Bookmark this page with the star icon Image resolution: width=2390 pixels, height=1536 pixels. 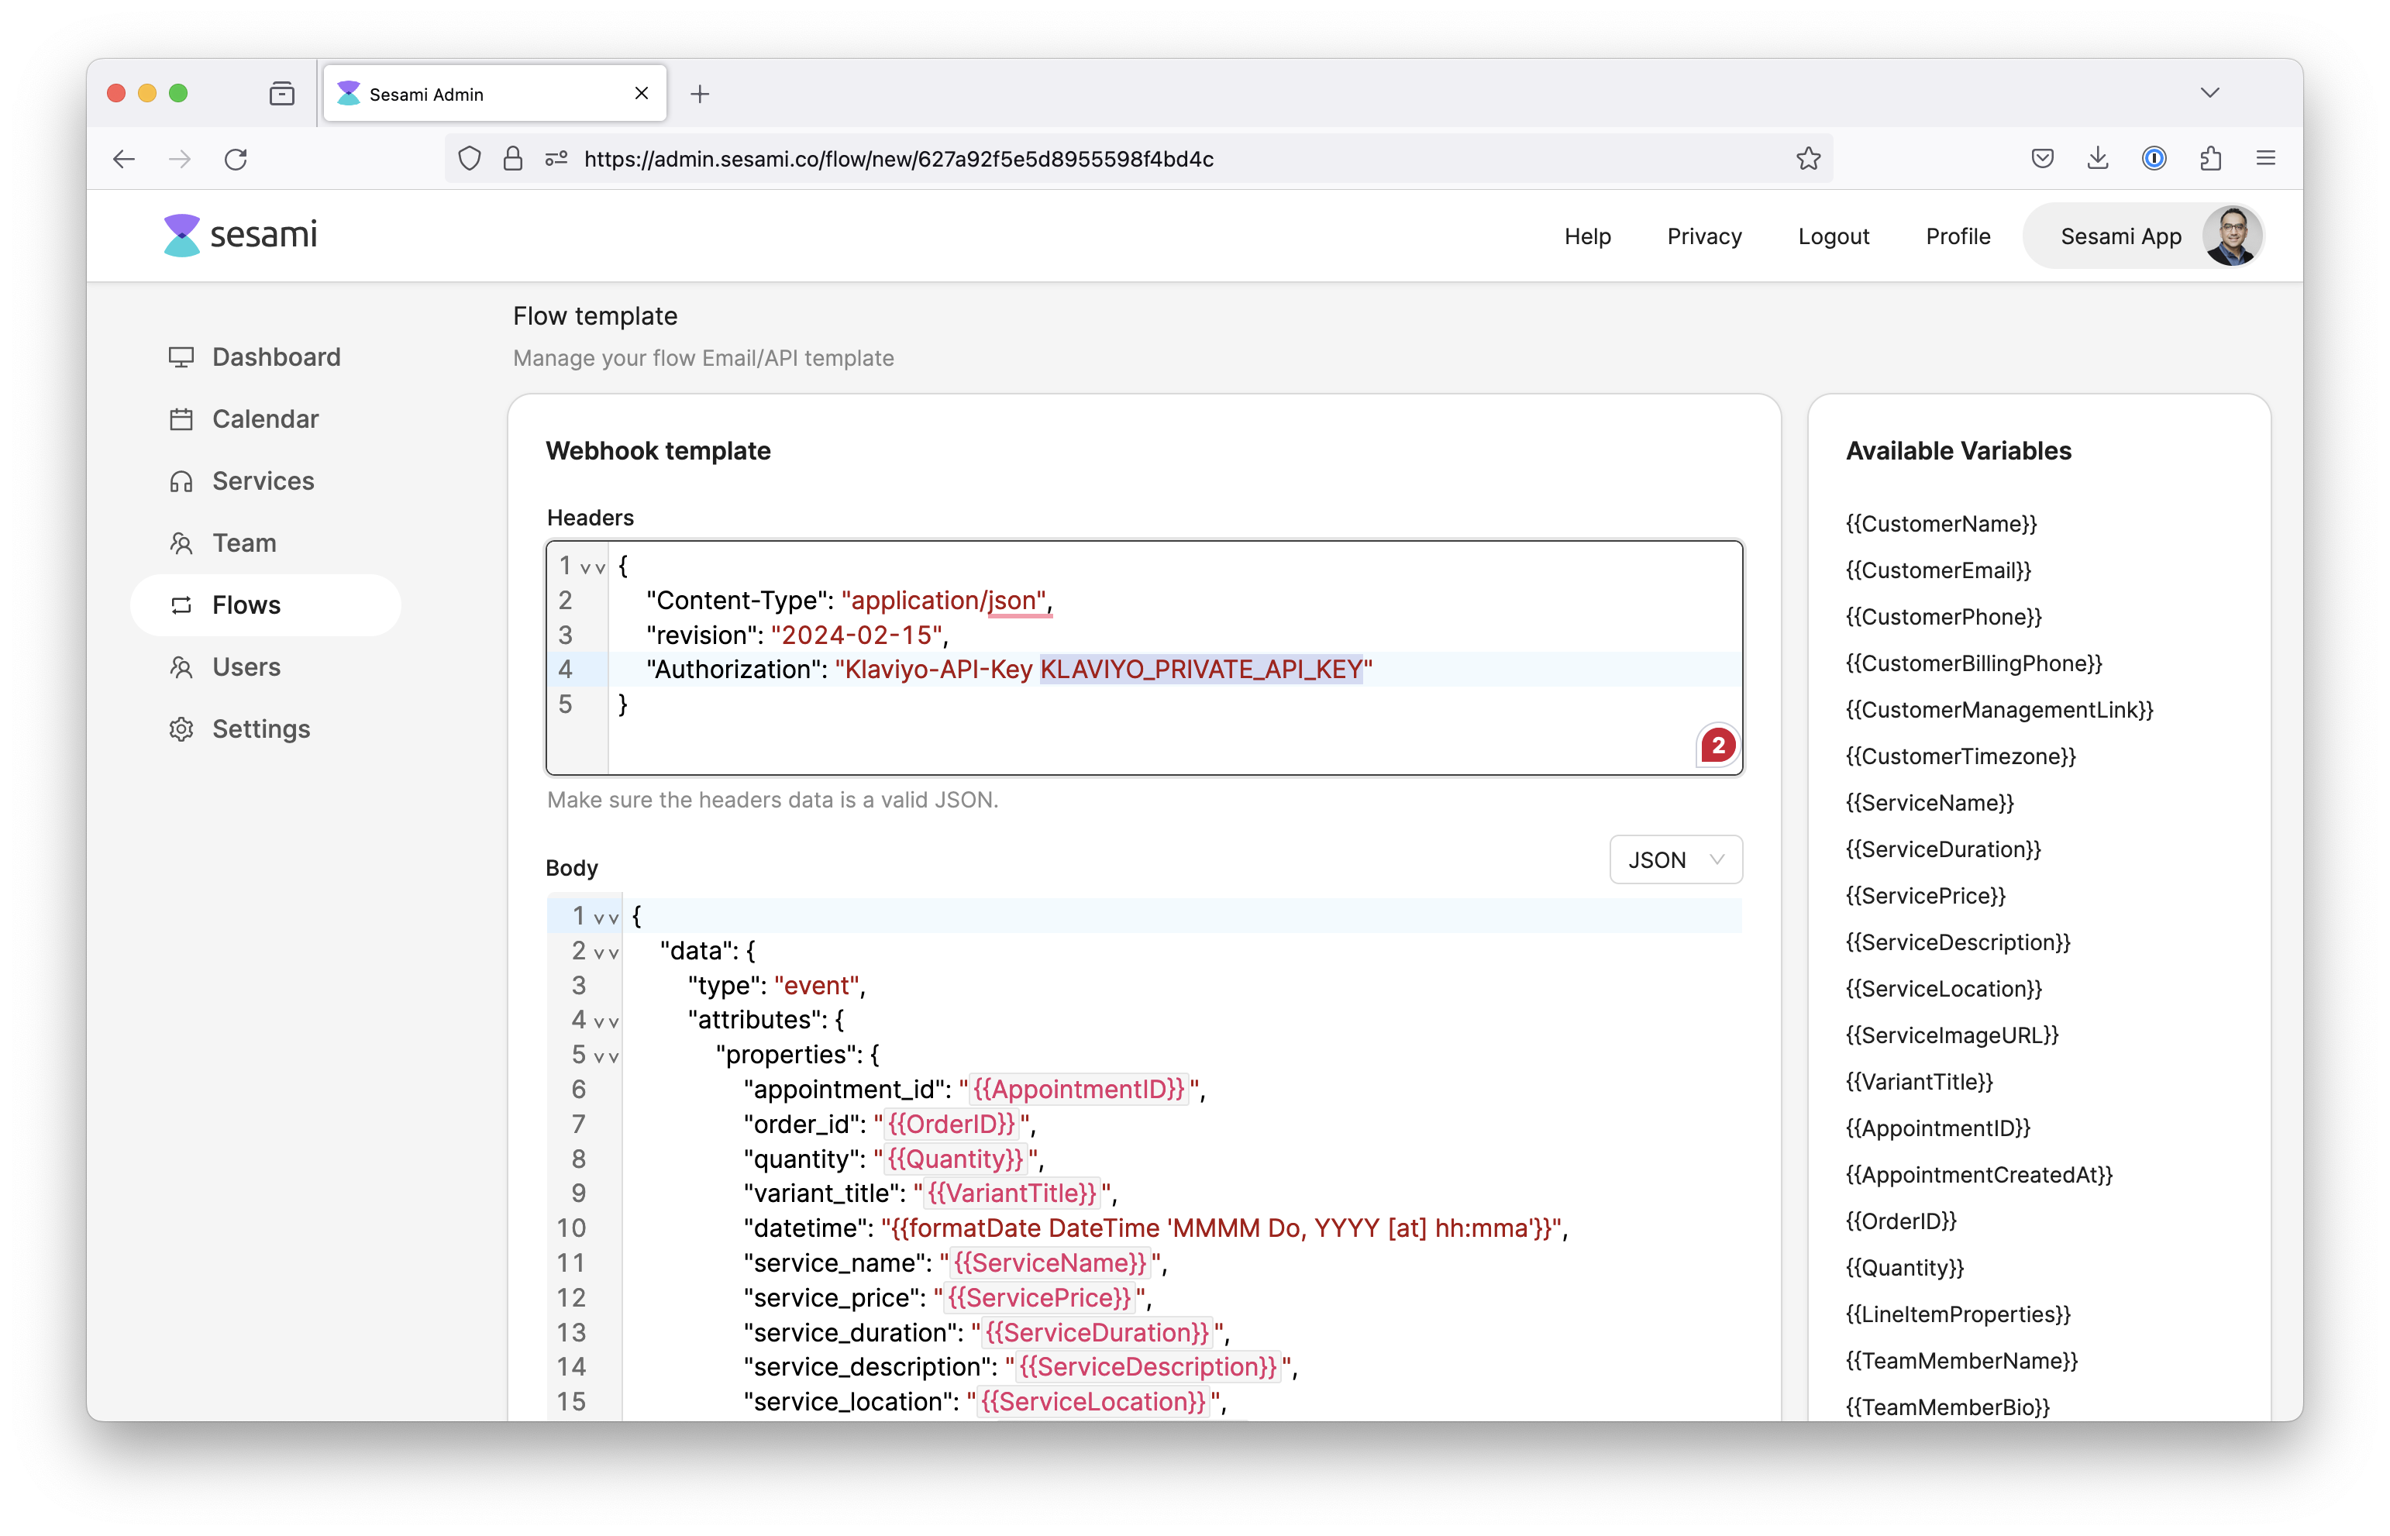tap(1808, 159)
